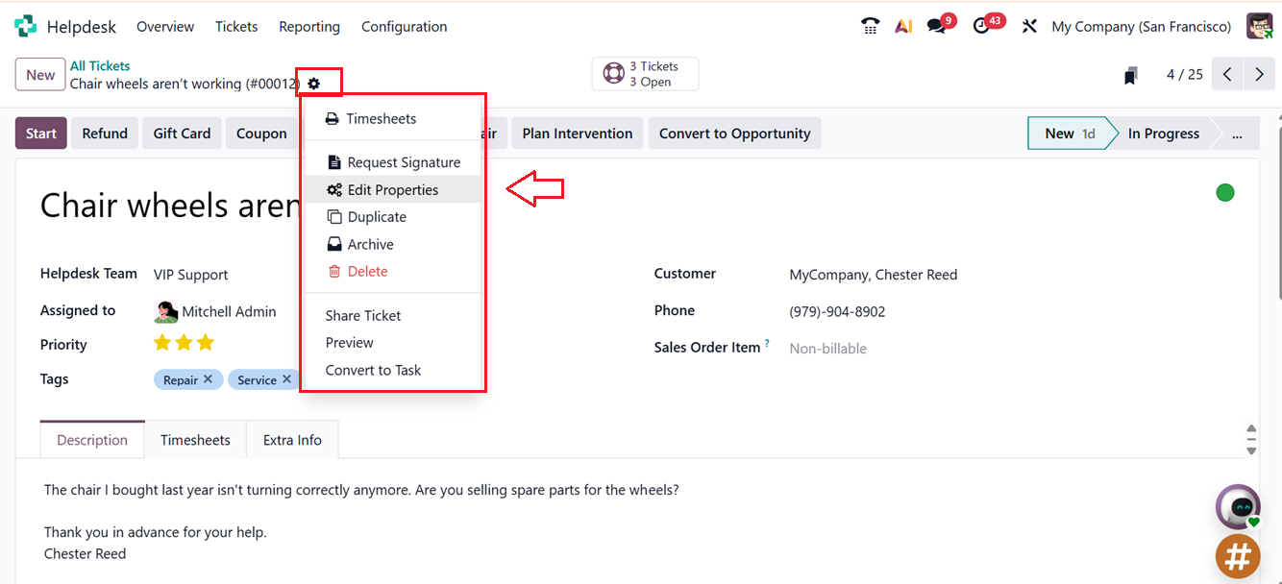Open the Configuration menu
The image size is (1282, 584).
[404, 26]
